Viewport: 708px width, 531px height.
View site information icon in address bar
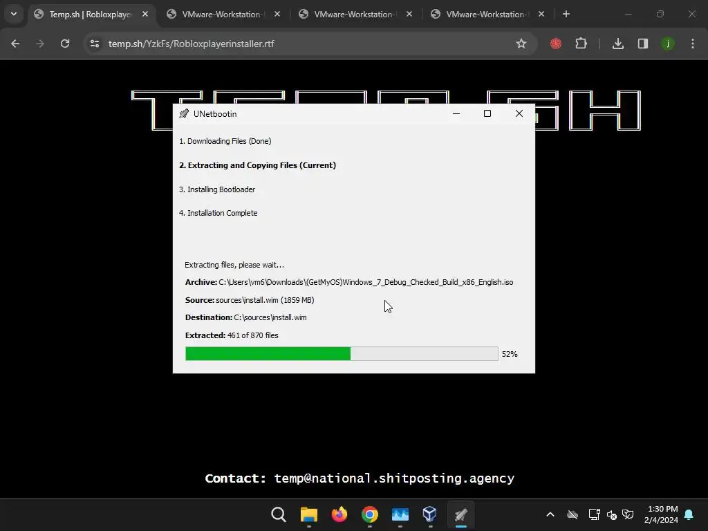pyautogui.click(x=95, y=44)
